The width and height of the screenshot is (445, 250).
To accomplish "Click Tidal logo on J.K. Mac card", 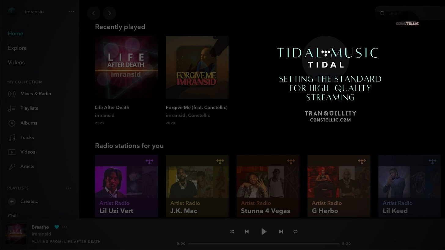I will [220, 161].
